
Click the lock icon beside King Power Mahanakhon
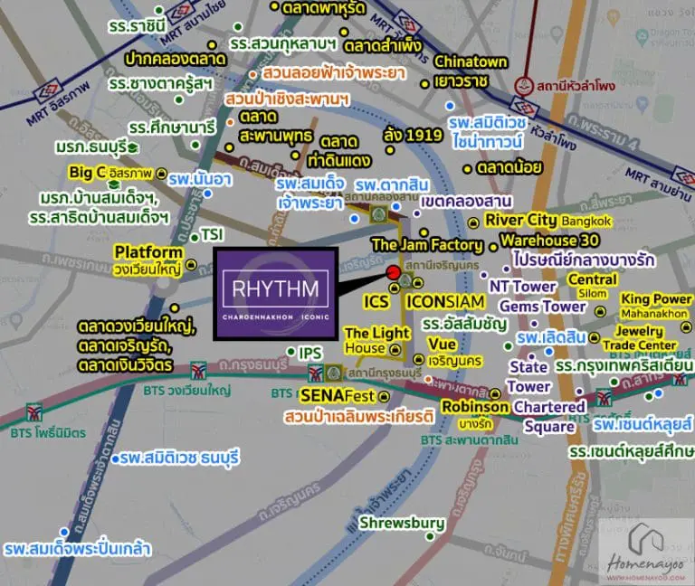pos(686,327)
